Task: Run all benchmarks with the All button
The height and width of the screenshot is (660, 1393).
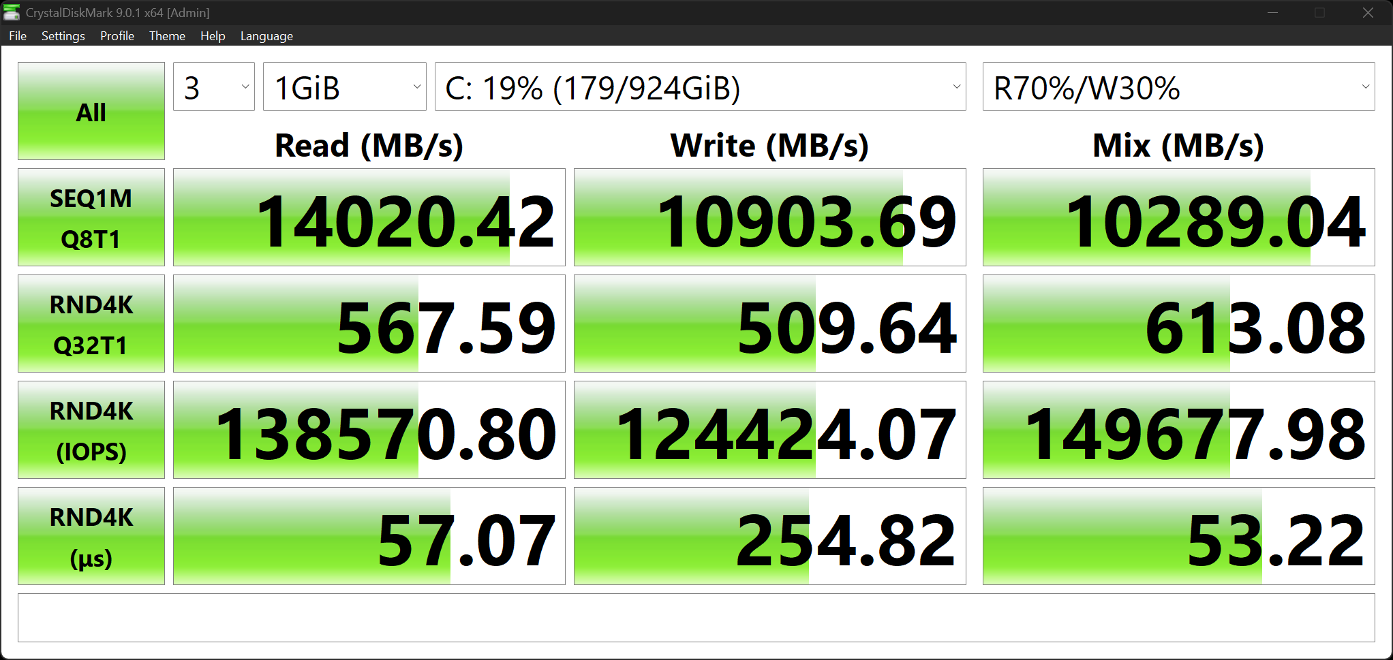Action: 91,111
